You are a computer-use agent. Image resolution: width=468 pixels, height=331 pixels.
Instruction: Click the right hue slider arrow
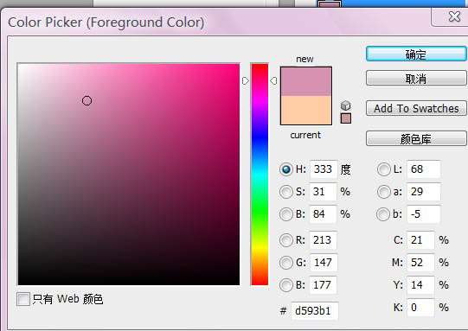pyautogui.click(x=273, y=81)
